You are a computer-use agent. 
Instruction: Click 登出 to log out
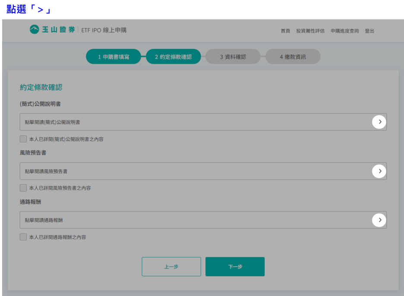click(369, 31)
